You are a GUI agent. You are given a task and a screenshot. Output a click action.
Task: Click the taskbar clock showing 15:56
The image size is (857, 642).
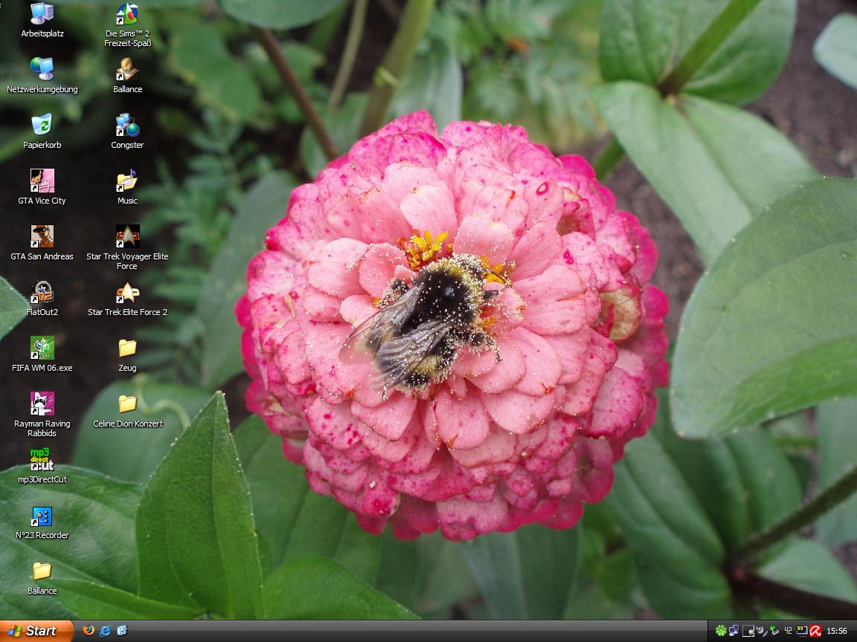(x=837, y=631)
